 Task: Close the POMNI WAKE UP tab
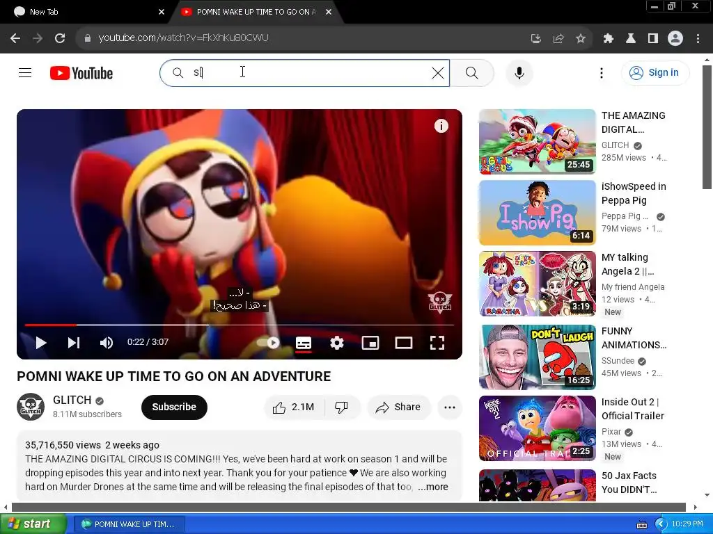329,12
